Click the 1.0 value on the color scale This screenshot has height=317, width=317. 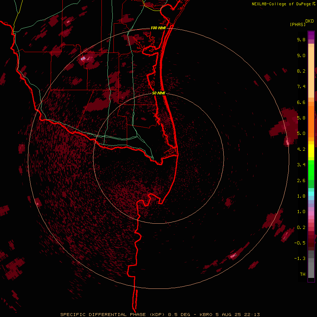301,212
